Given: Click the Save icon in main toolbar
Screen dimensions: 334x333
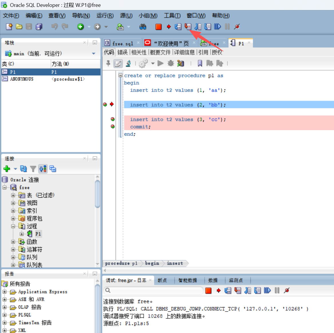Looking at the screenshot, I should click(29, 27).
